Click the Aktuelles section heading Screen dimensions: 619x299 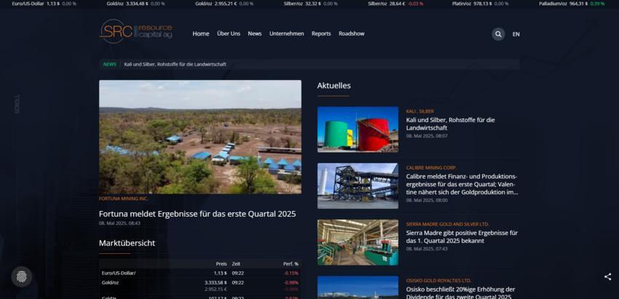[x=334, y=86]
